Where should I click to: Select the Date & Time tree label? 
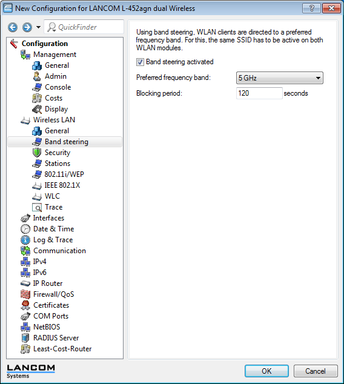54,229
